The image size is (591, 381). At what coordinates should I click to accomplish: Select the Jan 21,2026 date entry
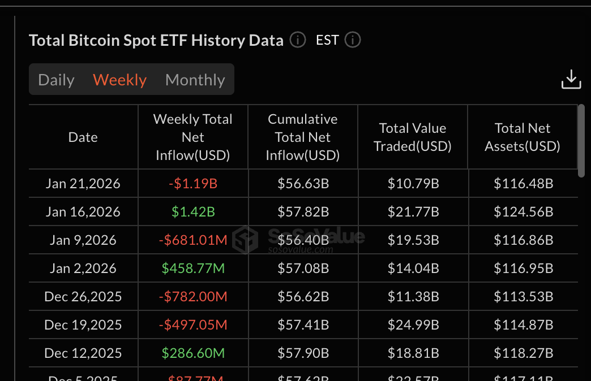(x=83, y=183)
